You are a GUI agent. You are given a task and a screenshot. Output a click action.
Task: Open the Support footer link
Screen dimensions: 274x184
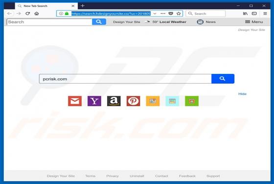213,176
